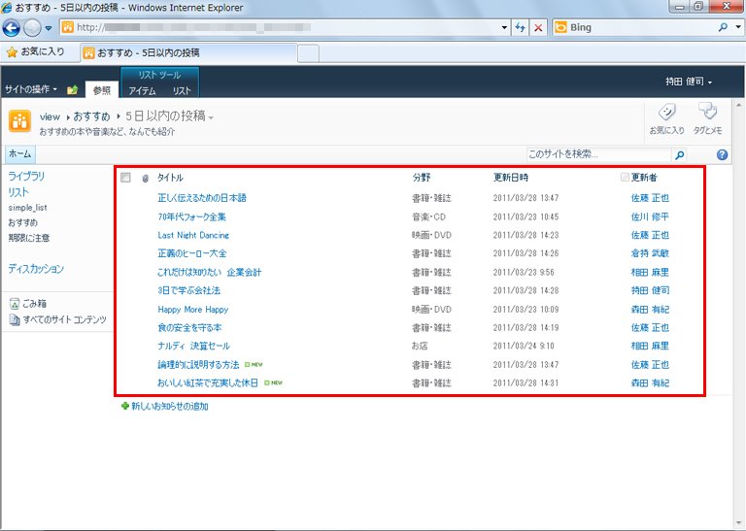The height and width of the screenshot is (531, 746).
Task: Click 新しいお知らせの追加 link
Action: [170, 407]
